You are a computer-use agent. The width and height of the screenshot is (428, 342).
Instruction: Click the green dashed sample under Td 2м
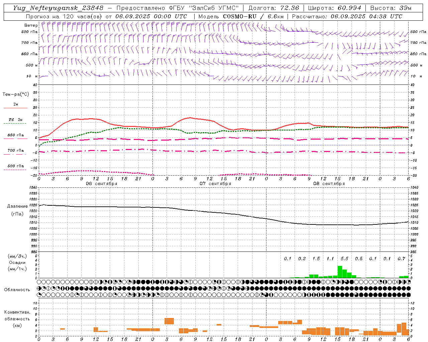[x=15, y=124]
